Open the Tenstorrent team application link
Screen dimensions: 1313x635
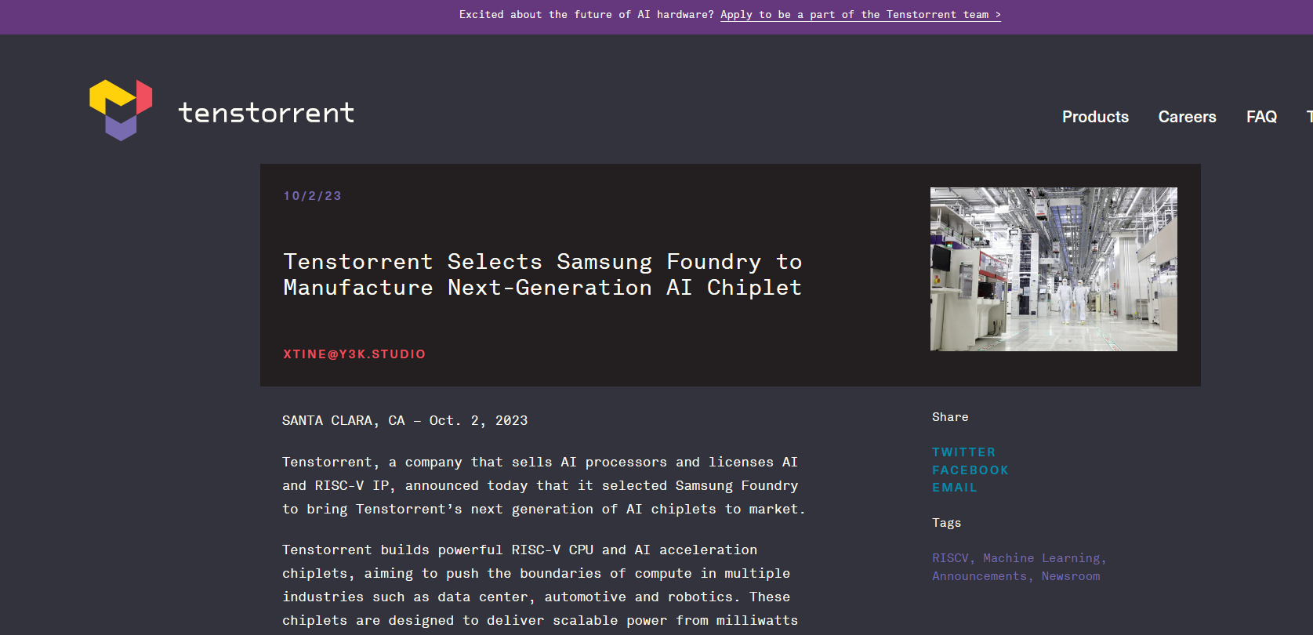(x=860, y=15)
